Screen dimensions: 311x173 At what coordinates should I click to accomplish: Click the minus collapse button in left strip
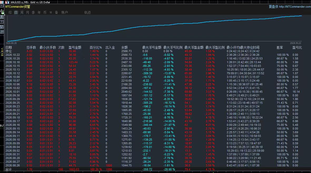[x=2, y=6]
